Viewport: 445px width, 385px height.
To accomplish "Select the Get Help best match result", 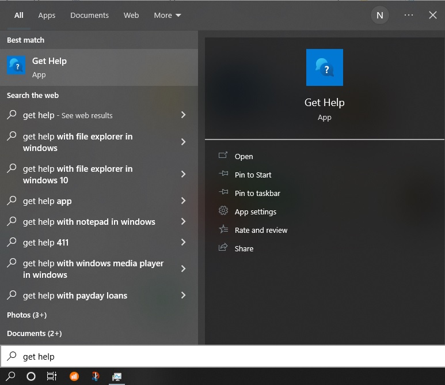I will 99,67.
